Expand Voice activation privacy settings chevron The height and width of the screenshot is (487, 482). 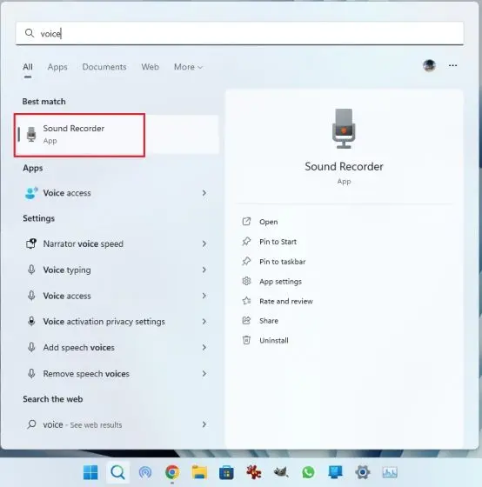coord(204,322)
